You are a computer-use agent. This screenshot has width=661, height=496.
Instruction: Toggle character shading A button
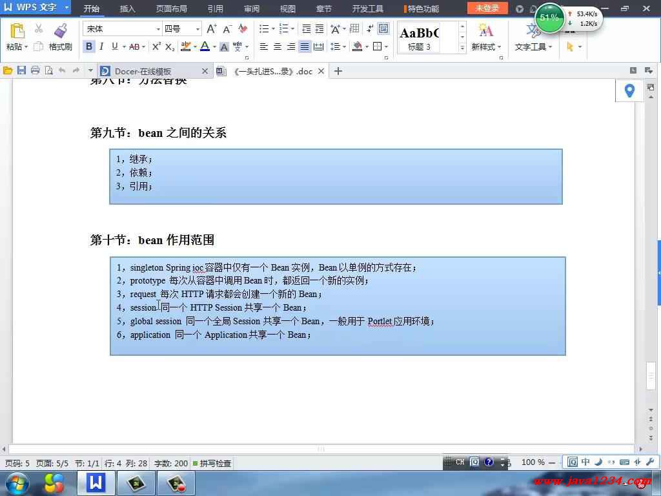pyautogui.click(x=224, y=46)
